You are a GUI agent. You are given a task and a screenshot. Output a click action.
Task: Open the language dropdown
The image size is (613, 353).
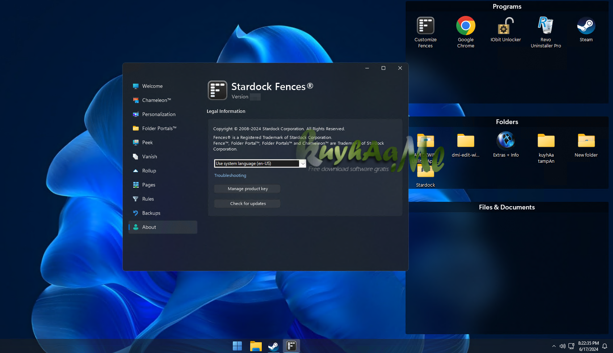pyautogui.click(x=260, y=163)
